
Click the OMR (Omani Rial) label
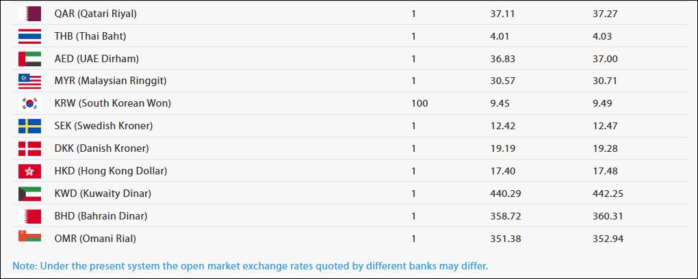coord(95,239)
